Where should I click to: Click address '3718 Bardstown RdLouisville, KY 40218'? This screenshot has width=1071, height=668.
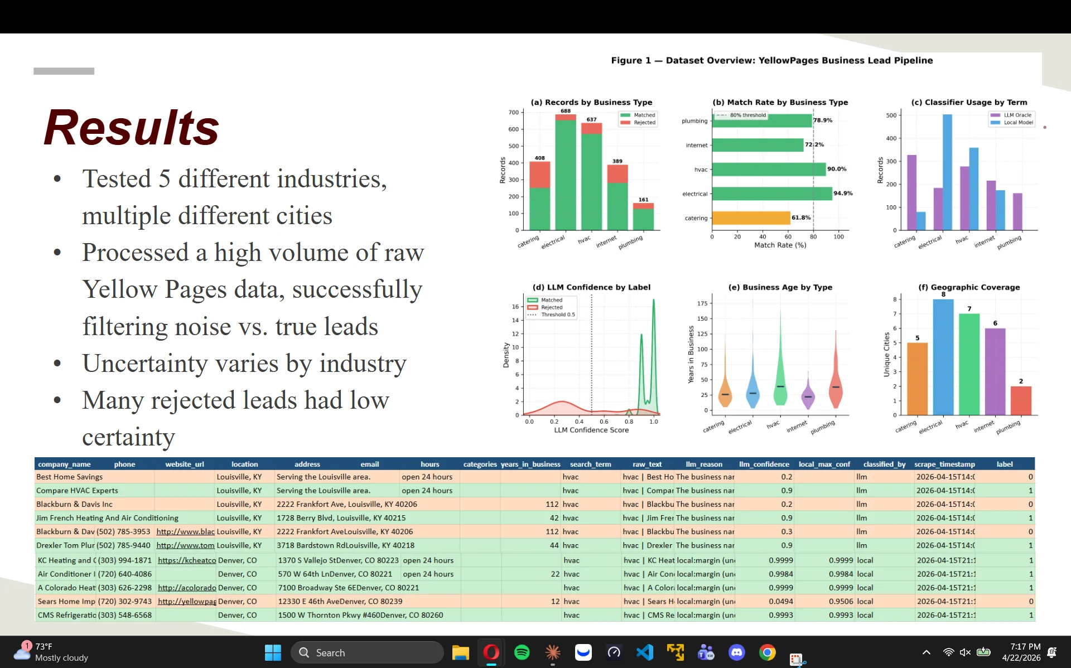pyautogui.click(x=346, y=545)
